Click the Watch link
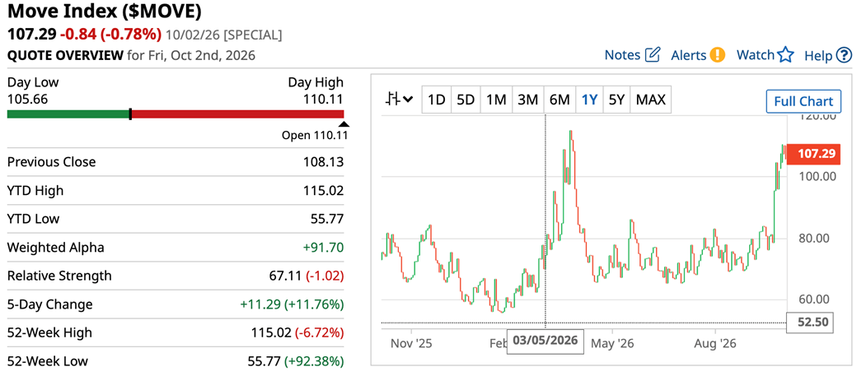The width and height of the screenshot is (857, 376). pyautogui.click(x=756, y=55)
